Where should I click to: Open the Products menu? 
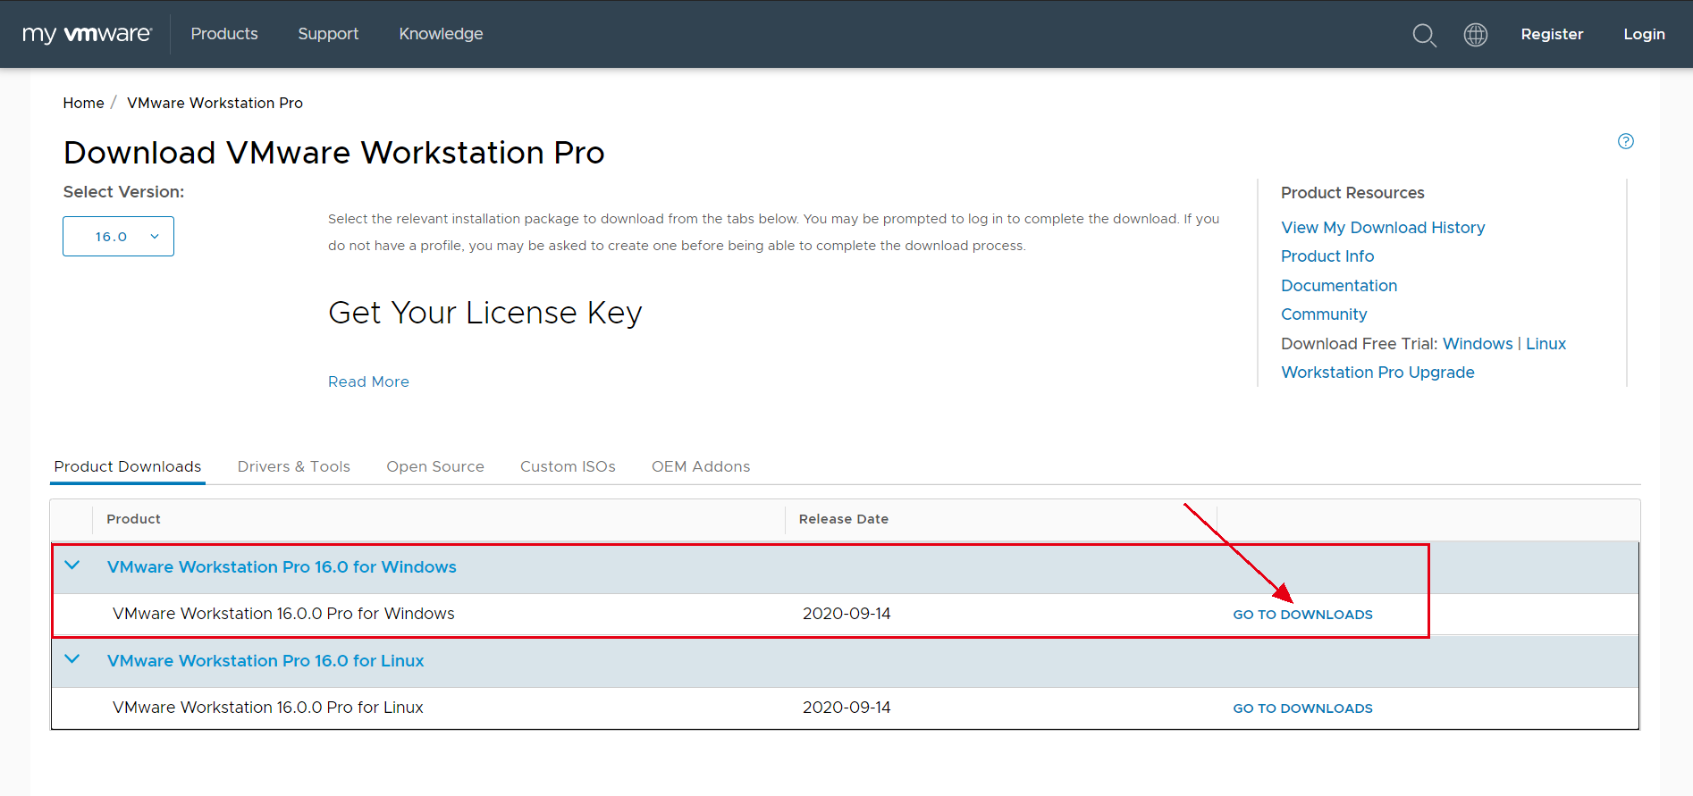[x=224, y=34]
